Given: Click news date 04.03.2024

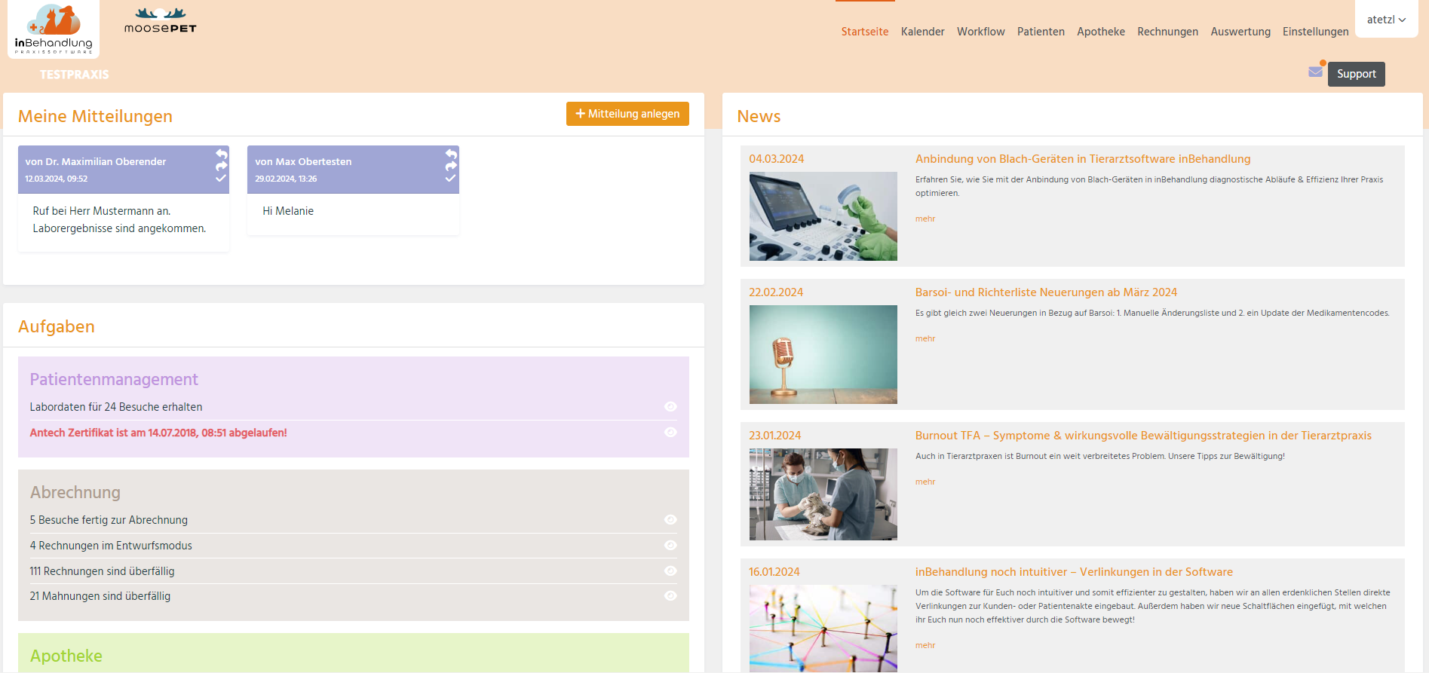Looking at the screenshot, I should (x=776, y=159).
